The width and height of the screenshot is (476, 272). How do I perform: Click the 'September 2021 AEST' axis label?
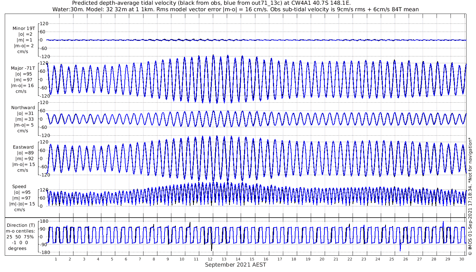pyautogui.click(x=235, y=265)
